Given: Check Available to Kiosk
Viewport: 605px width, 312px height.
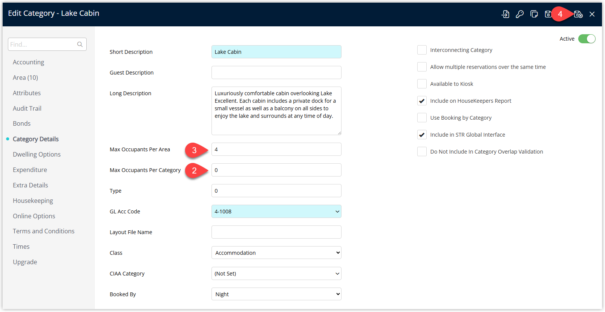Looking at the screenshot, I should click(x=422, y=84).
